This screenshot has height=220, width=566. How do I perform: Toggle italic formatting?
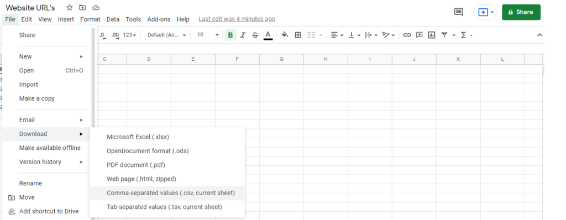pos(243,35)
